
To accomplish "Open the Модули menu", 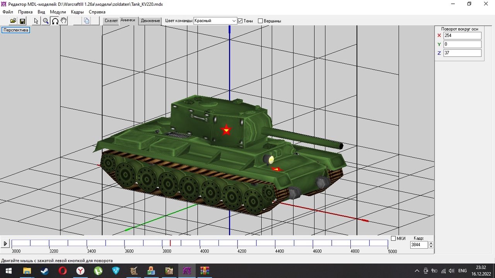I will (58, 12).
